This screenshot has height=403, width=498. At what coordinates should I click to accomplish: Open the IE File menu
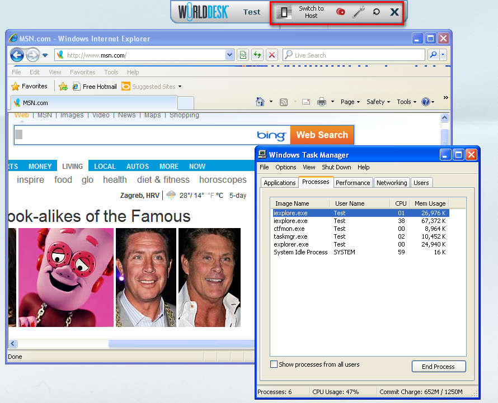pyautogui.click(x=16, y=72)
